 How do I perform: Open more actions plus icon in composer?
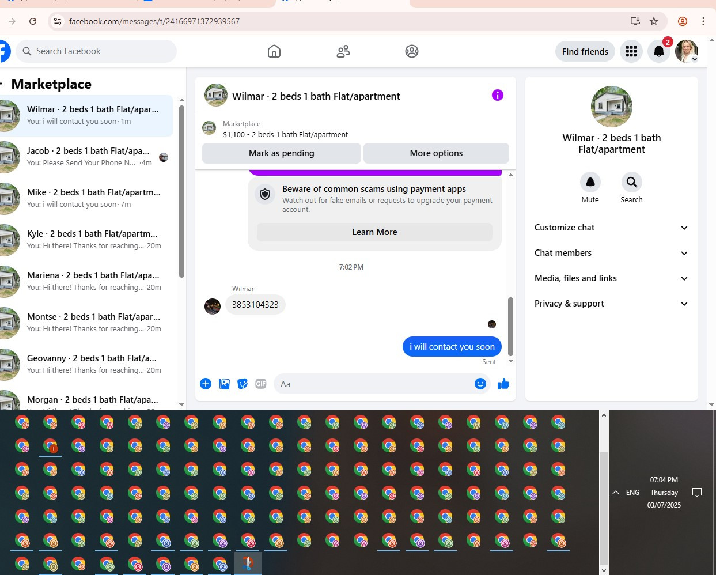tap(206, 384)
